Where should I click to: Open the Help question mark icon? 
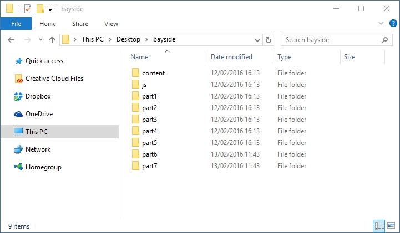point(393,24)
